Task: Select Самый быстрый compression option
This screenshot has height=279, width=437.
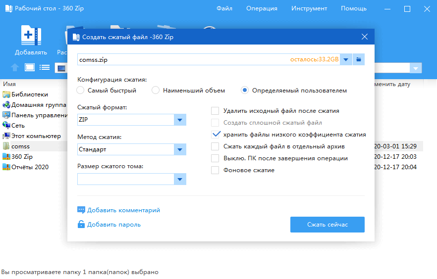Action: coord(80,91)
